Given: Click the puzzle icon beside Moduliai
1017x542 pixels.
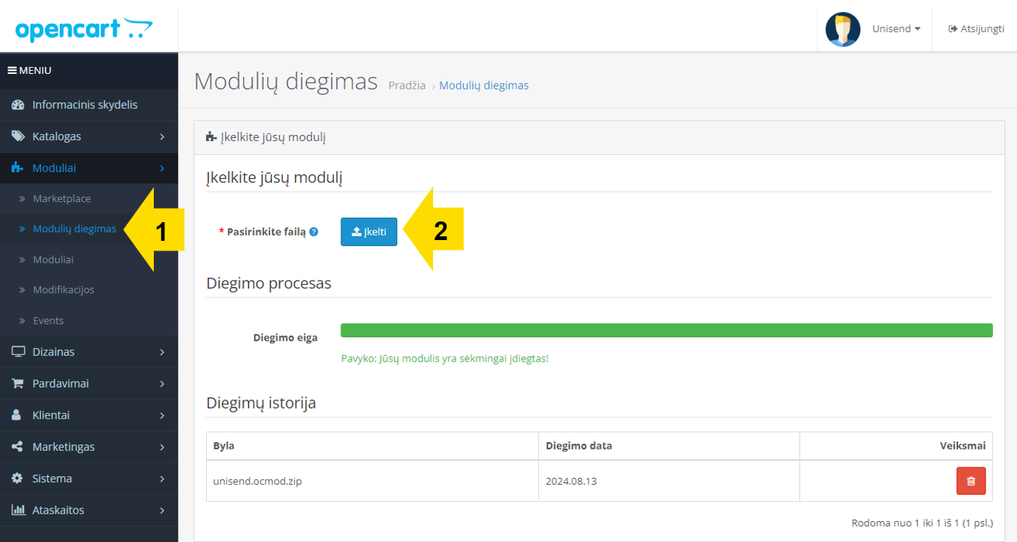Looking at the screenshot, I should (18, 168).
